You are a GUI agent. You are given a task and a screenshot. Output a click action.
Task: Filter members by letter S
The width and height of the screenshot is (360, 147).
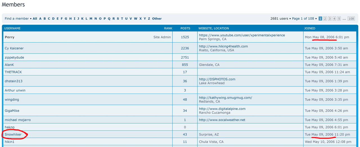[118, 19]
